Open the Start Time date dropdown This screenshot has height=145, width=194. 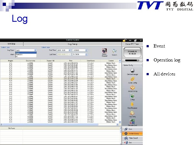[70, 50]
